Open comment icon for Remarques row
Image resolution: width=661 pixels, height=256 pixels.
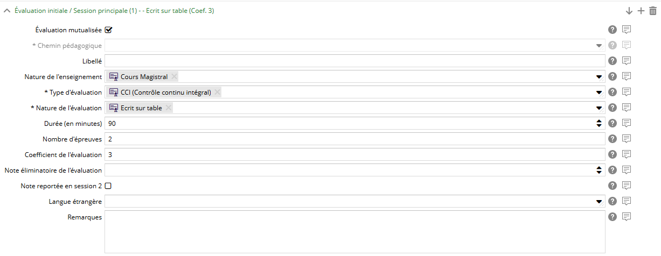[x=627, y=217]
